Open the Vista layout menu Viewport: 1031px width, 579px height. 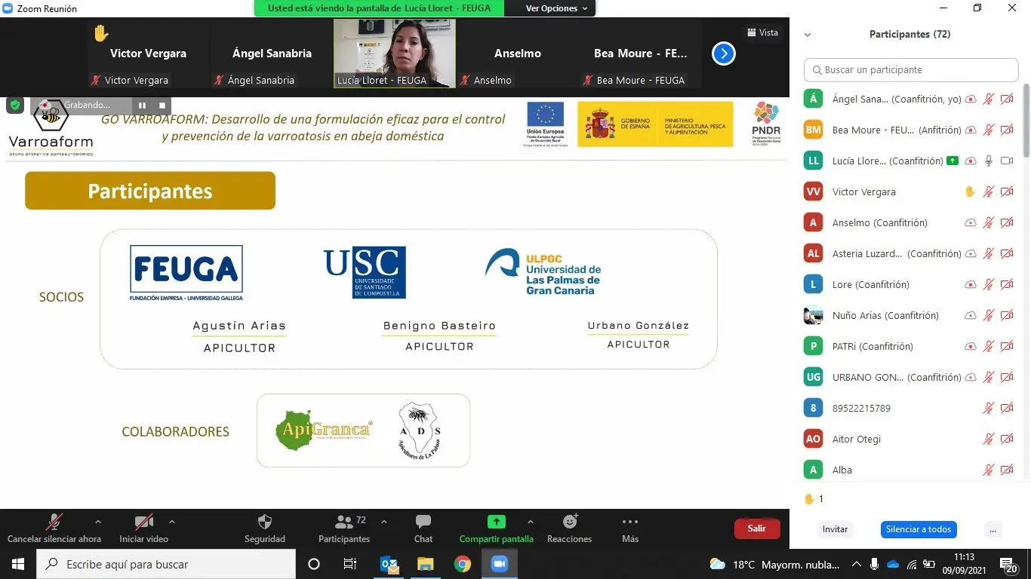(x=762, y=32)
